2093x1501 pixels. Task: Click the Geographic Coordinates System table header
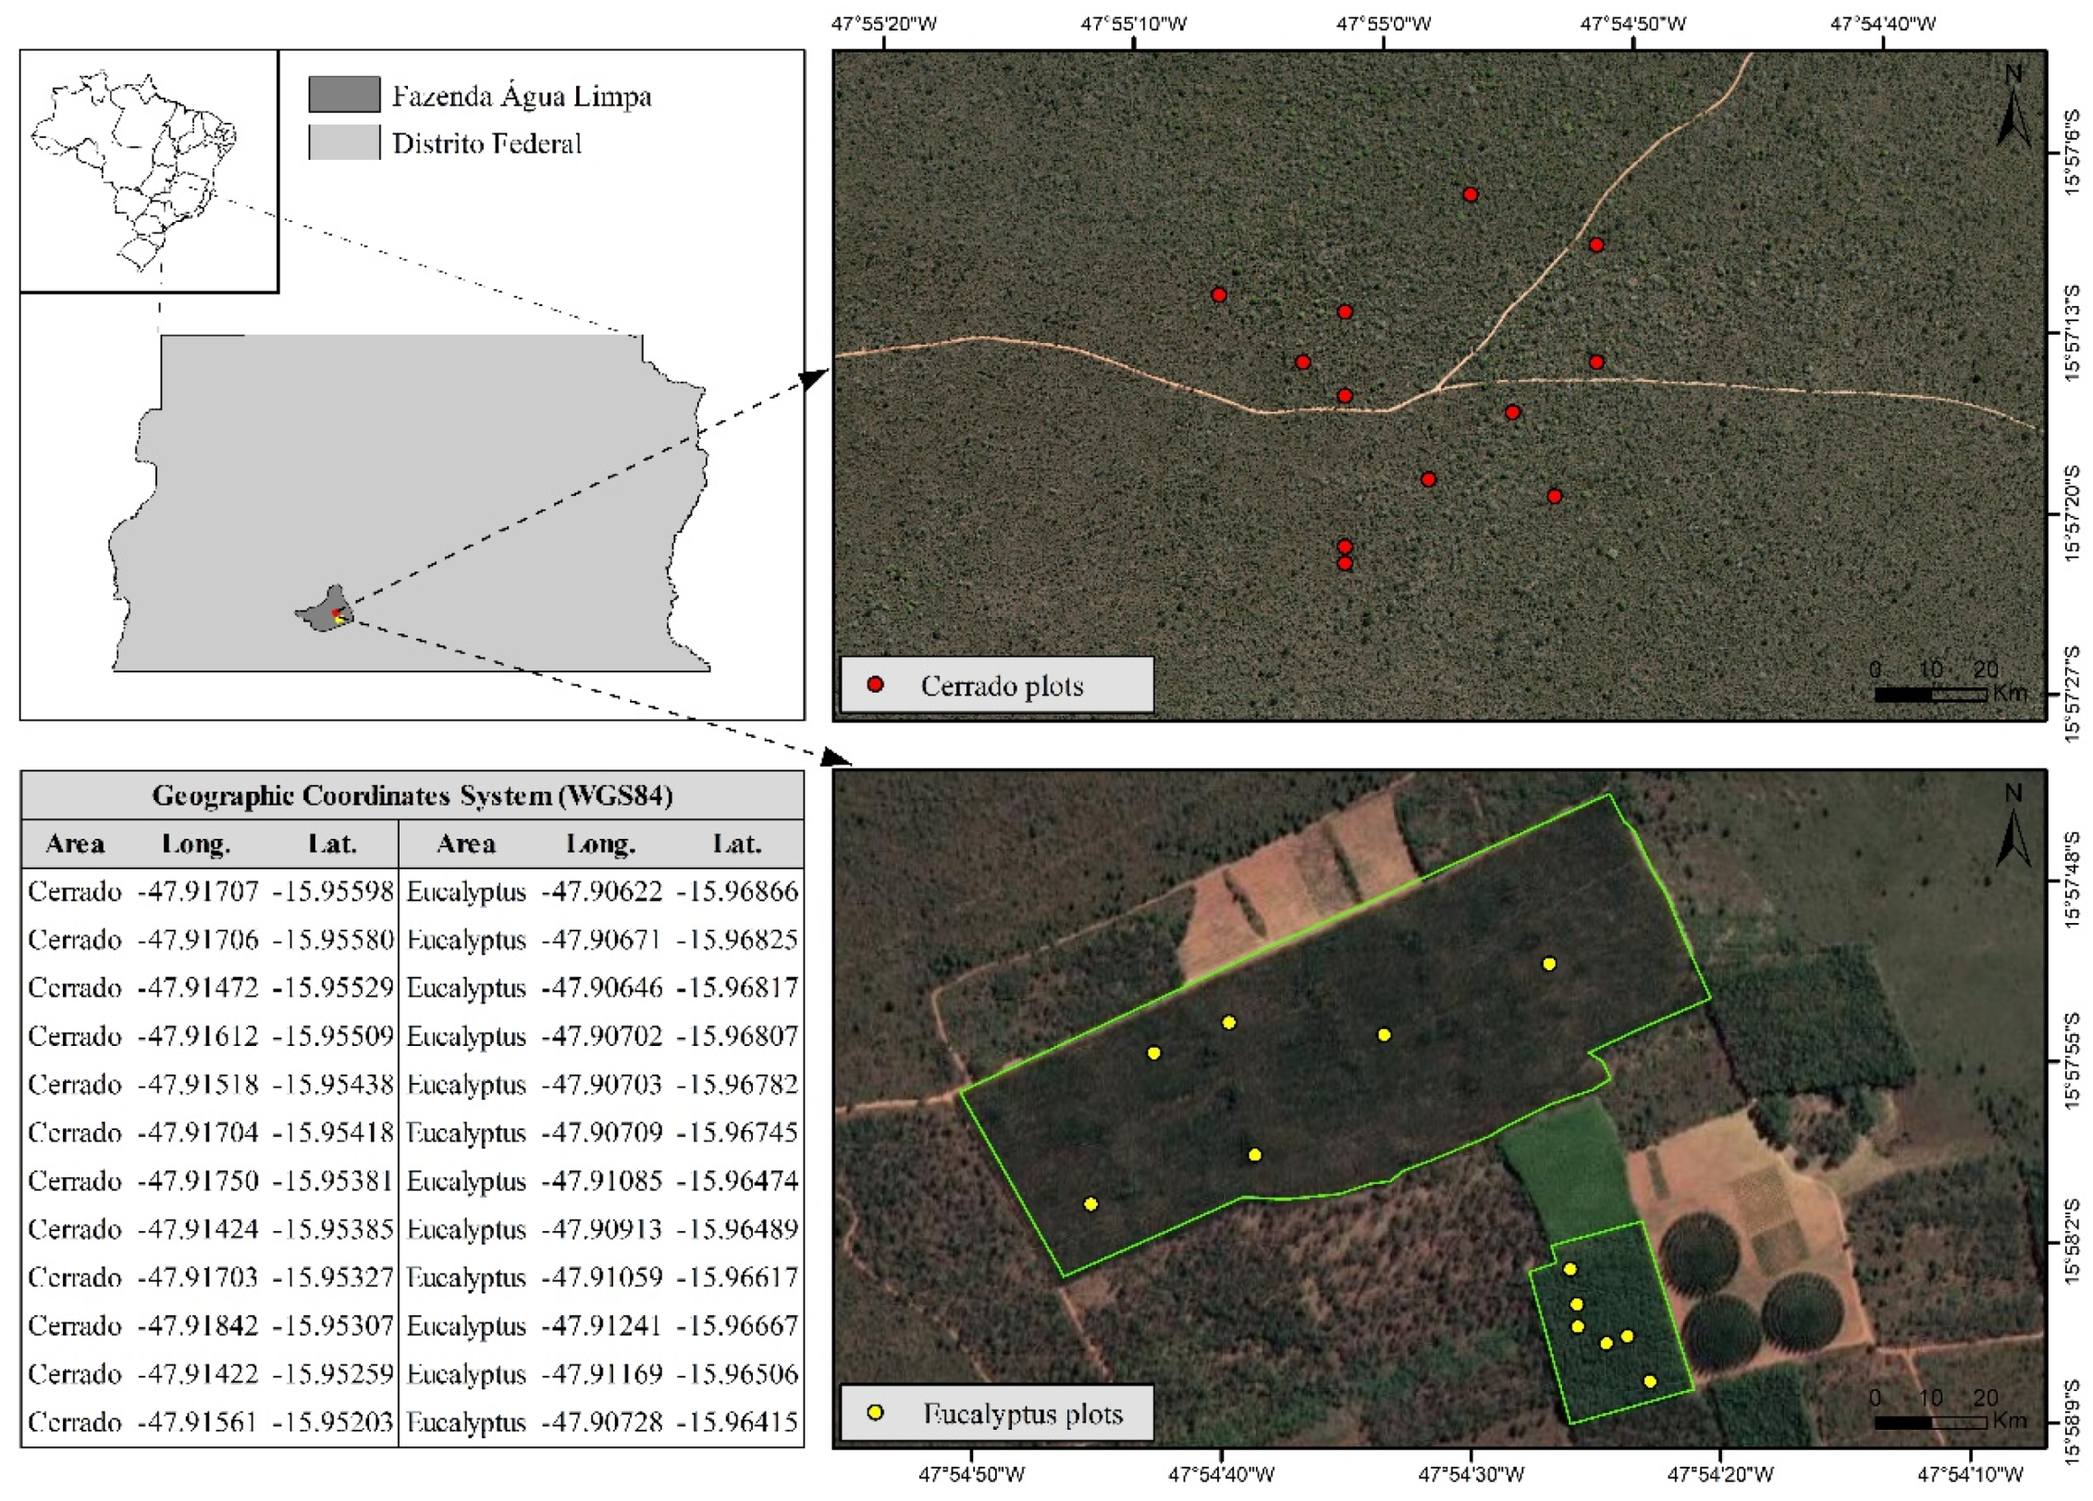[412, 795]
